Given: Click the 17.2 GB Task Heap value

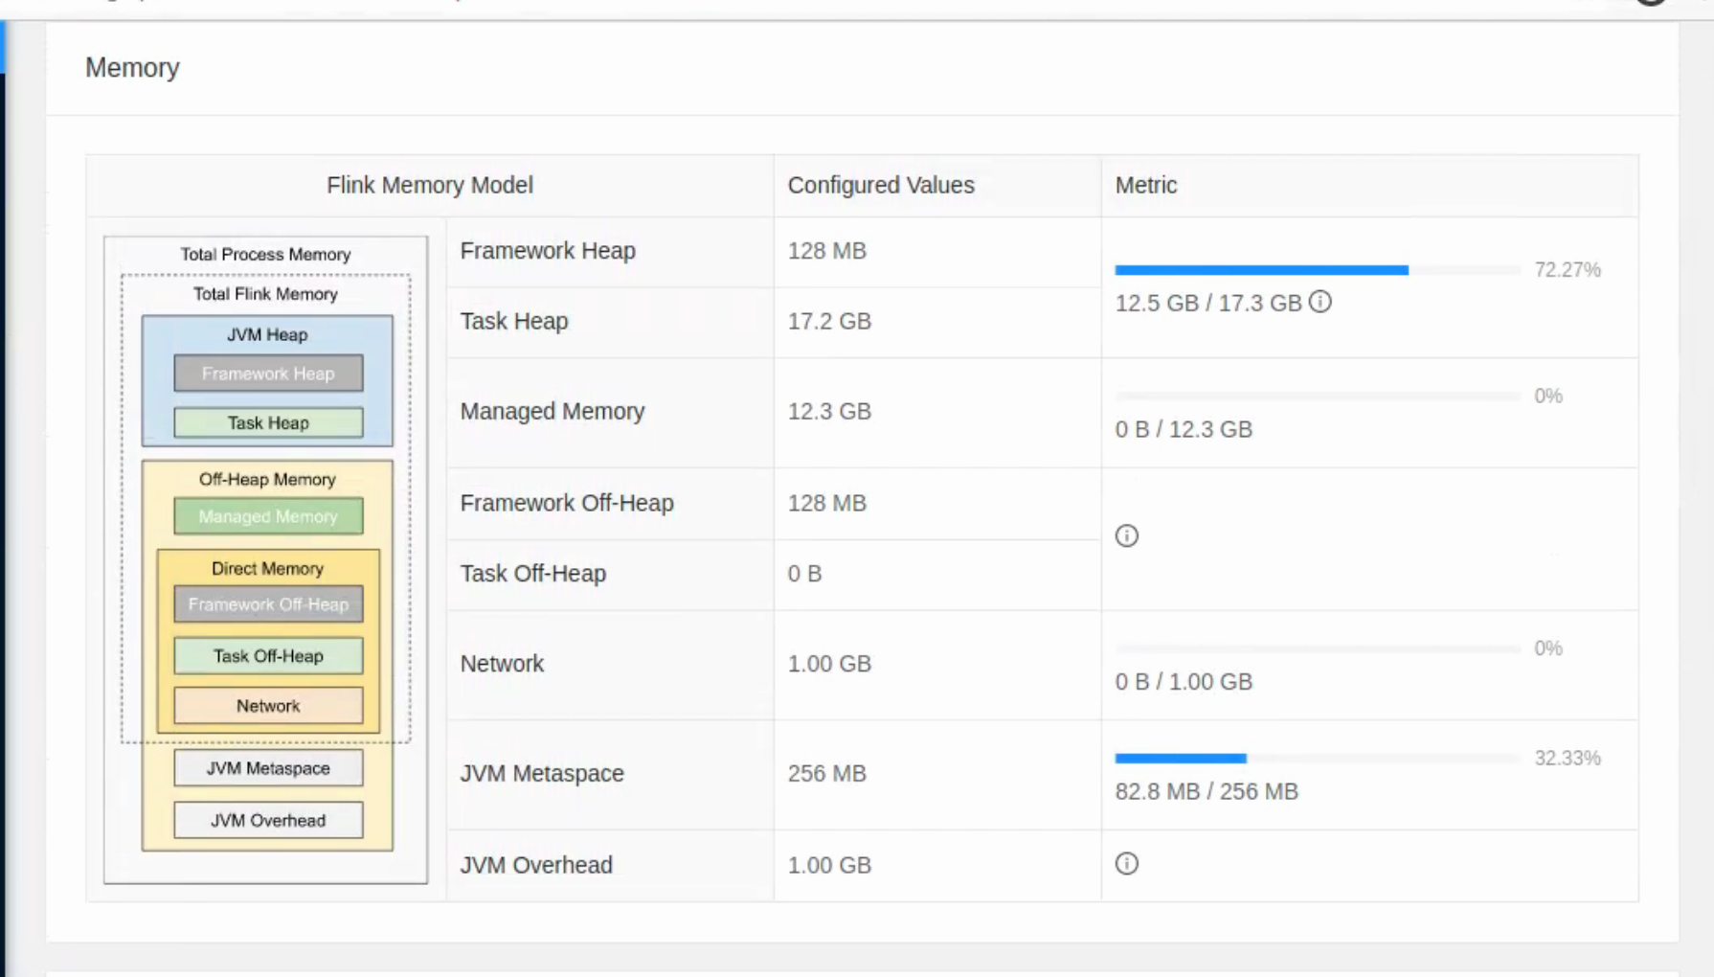Looking at the screenshot, I should point(829,321).
